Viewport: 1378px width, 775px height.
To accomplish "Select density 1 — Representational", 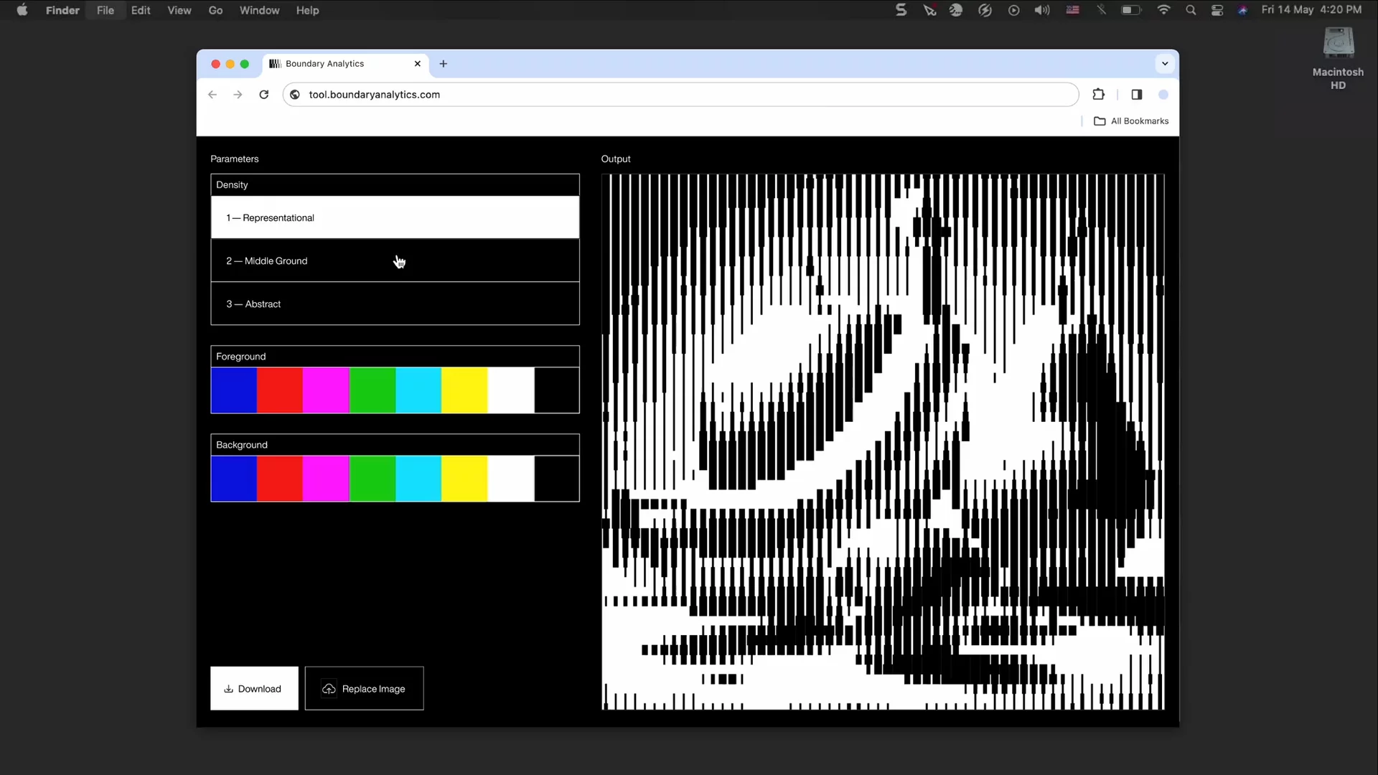I will click(x=395, y=217).
